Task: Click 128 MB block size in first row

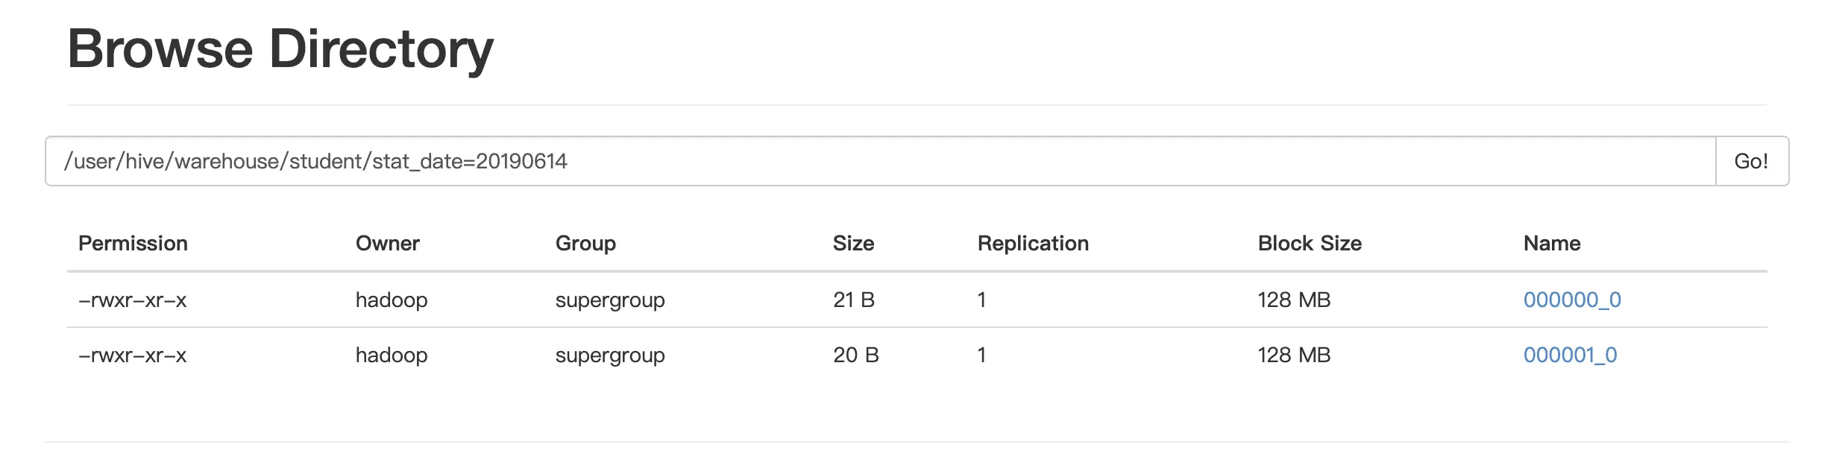Action: coord(1293,300)
